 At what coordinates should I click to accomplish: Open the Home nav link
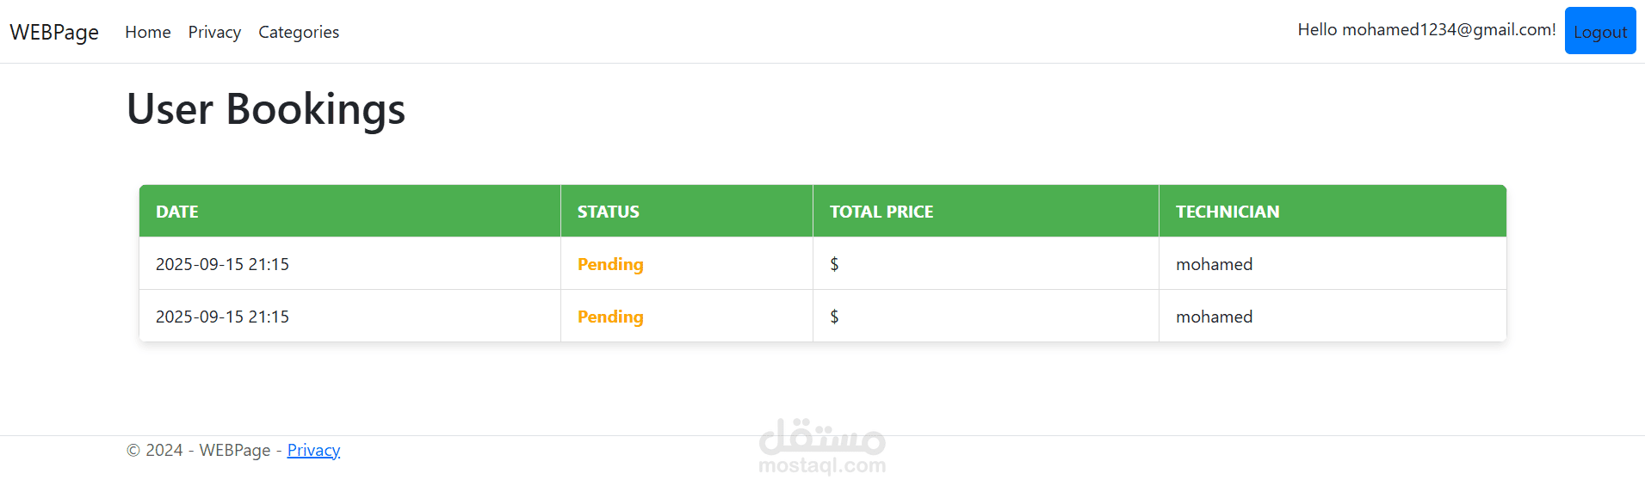147,32
